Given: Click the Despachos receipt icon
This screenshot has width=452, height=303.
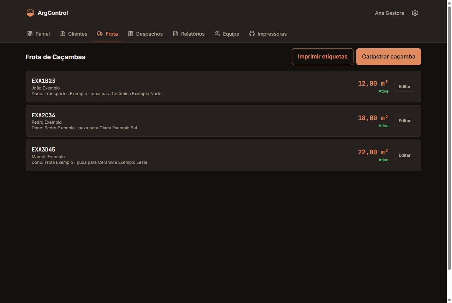Looking at the screenshot, I should pos(130,34).
